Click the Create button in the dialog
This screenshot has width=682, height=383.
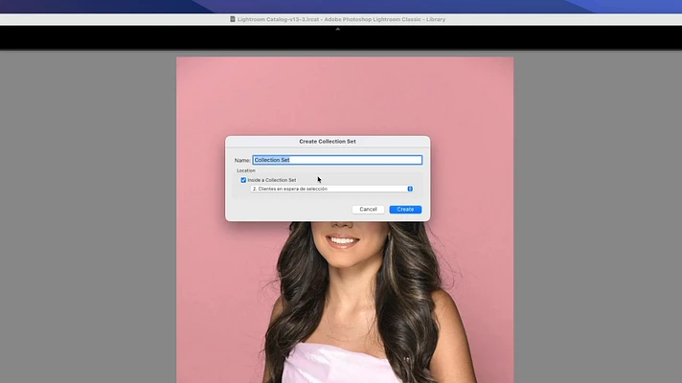click(x=405, y=209)
